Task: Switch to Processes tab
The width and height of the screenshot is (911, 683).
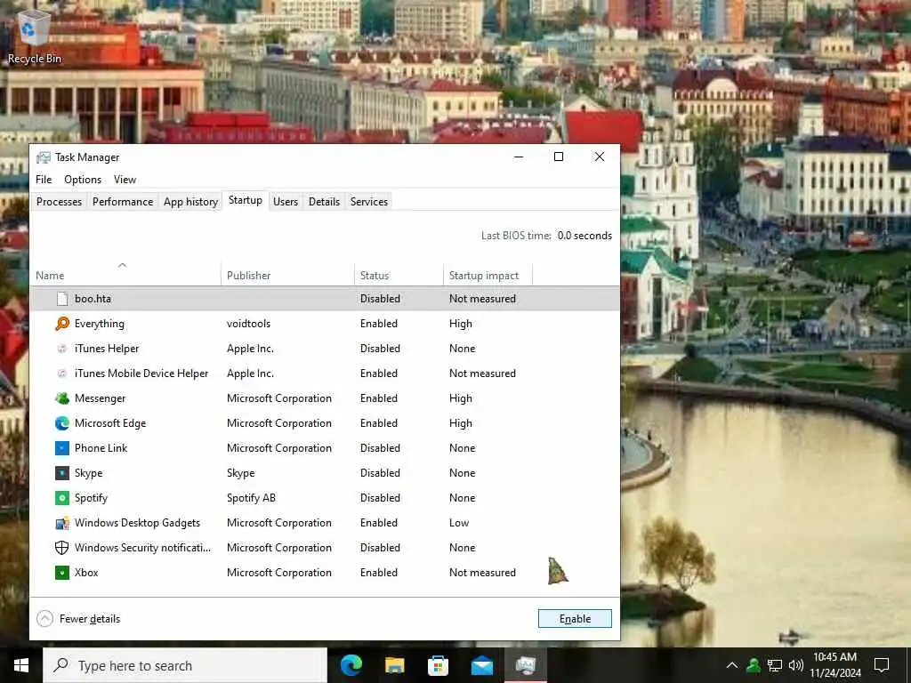Action: [60, 202]
